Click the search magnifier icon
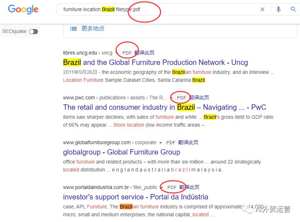Viewport: 300px width, 222px height. pos(293,9)
